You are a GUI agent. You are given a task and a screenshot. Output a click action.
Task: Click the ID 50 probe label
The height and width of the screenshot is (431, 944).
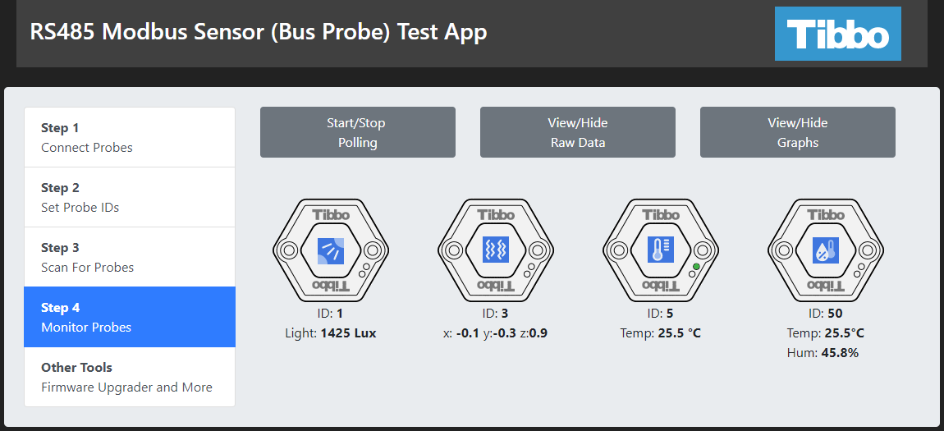click(x=825, y=313)
